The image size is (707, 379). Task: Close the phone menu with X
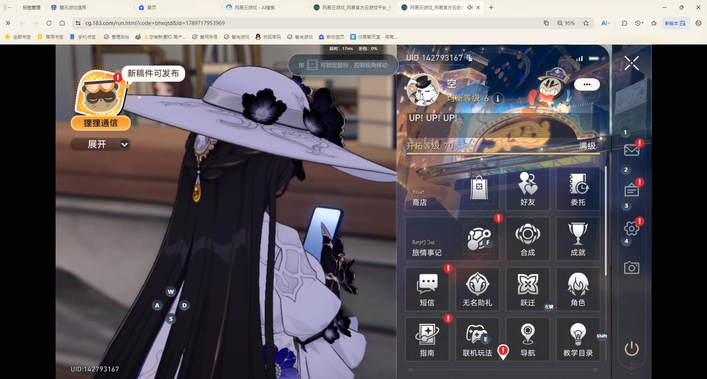pos(632,63)
